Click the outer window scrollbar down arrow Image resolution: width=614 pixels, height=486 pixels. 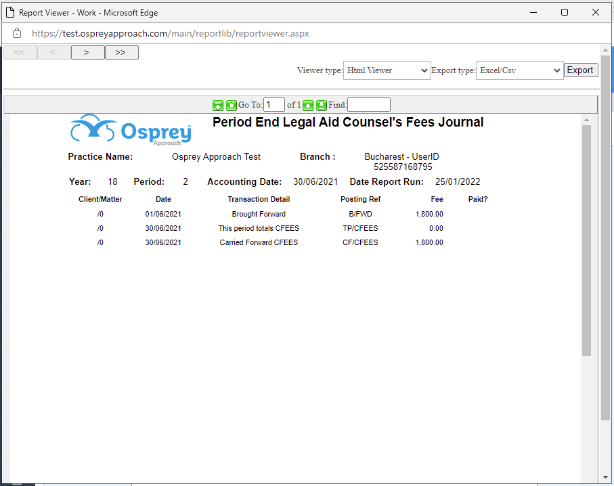605,477
